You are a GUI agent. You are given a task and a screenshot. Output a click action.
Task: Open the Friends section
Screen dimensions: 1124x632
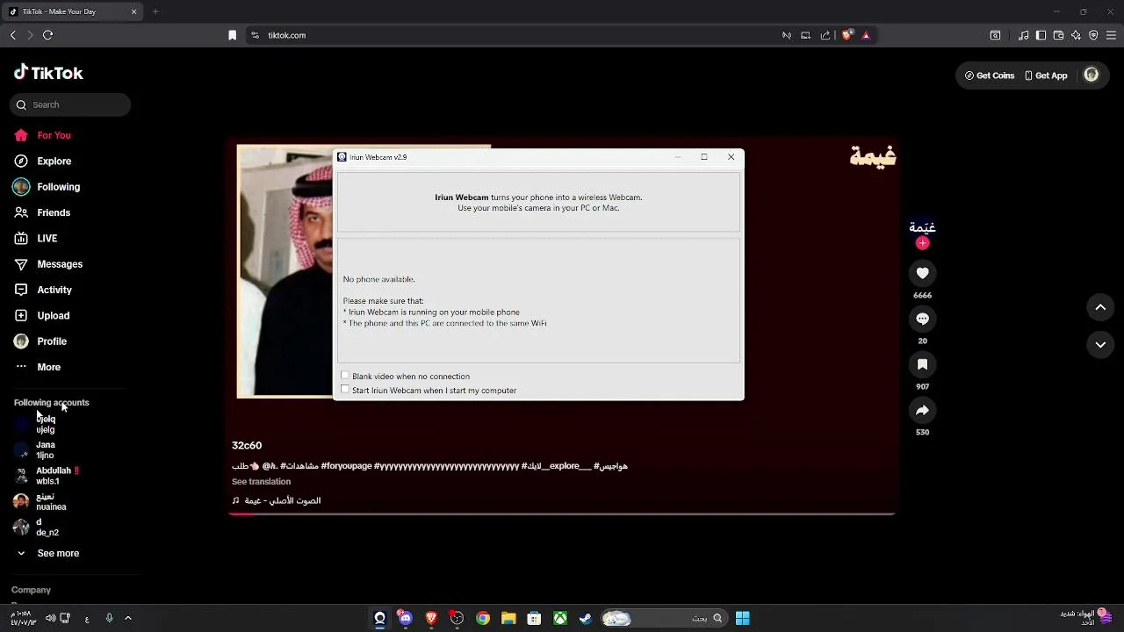[x=42, y=212]
